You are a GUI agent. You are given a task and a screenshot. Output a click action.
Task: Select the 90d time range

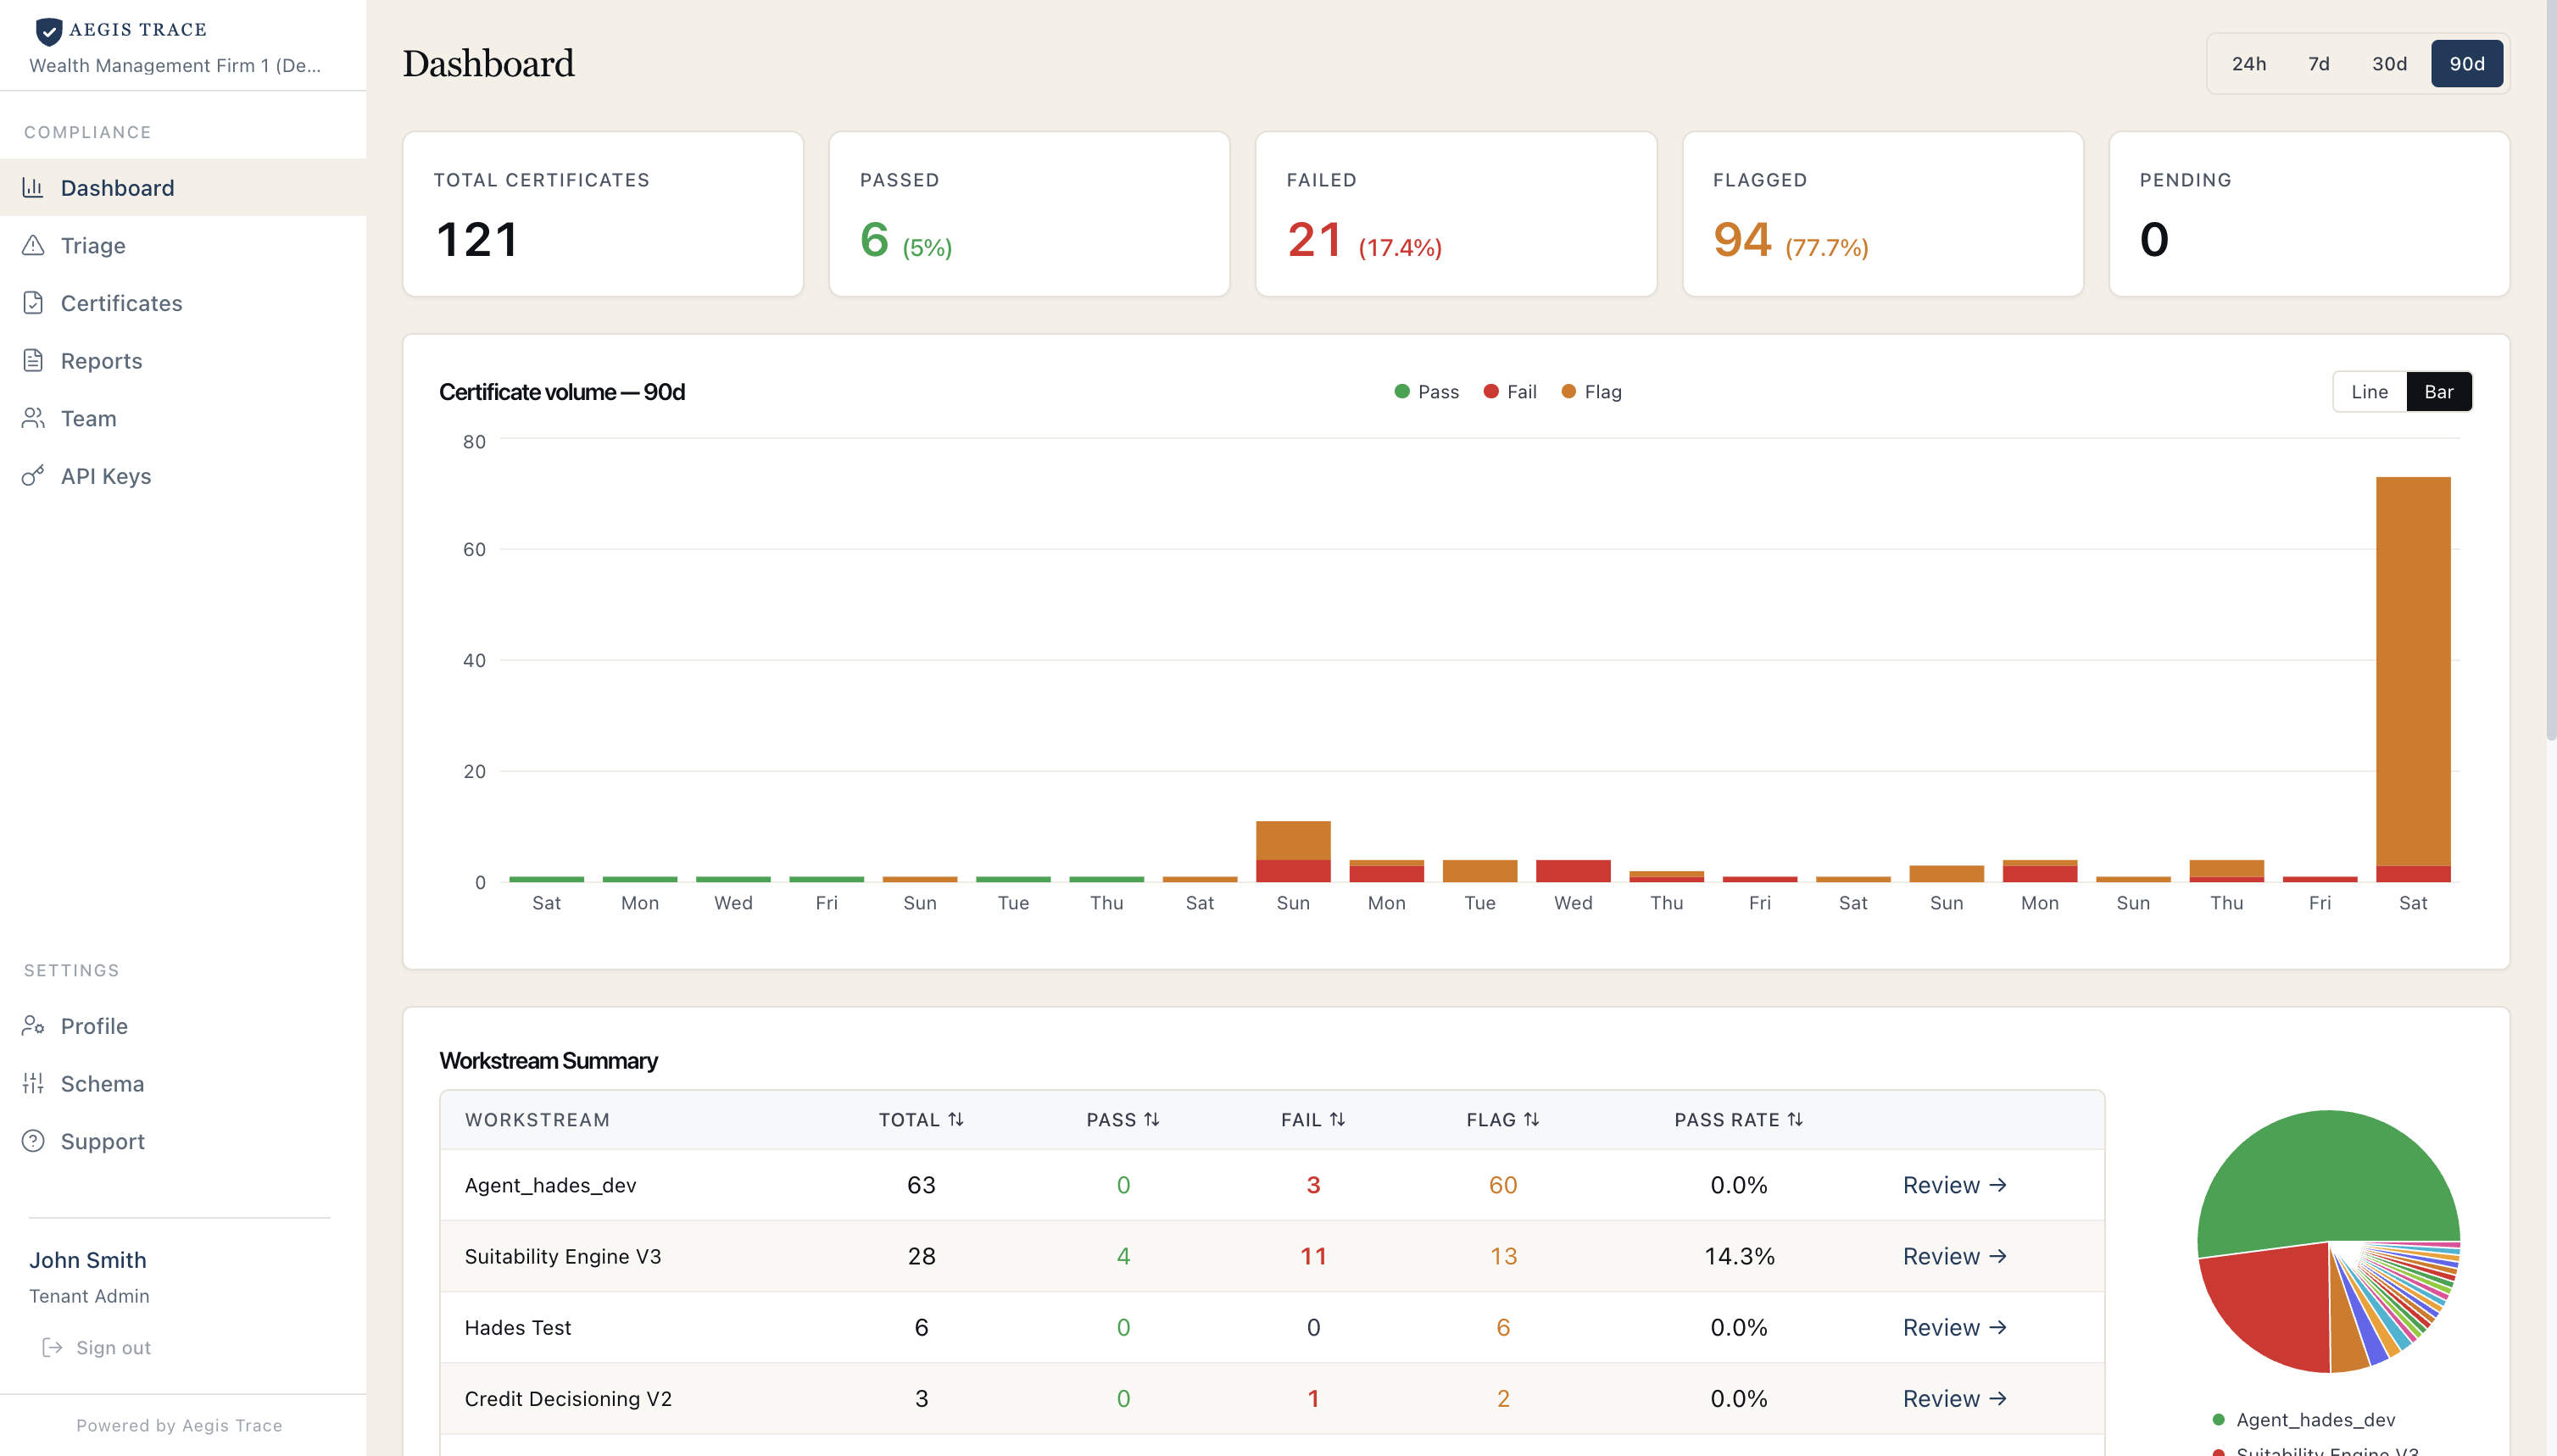pyautogui.click(x=2467, y=64)
